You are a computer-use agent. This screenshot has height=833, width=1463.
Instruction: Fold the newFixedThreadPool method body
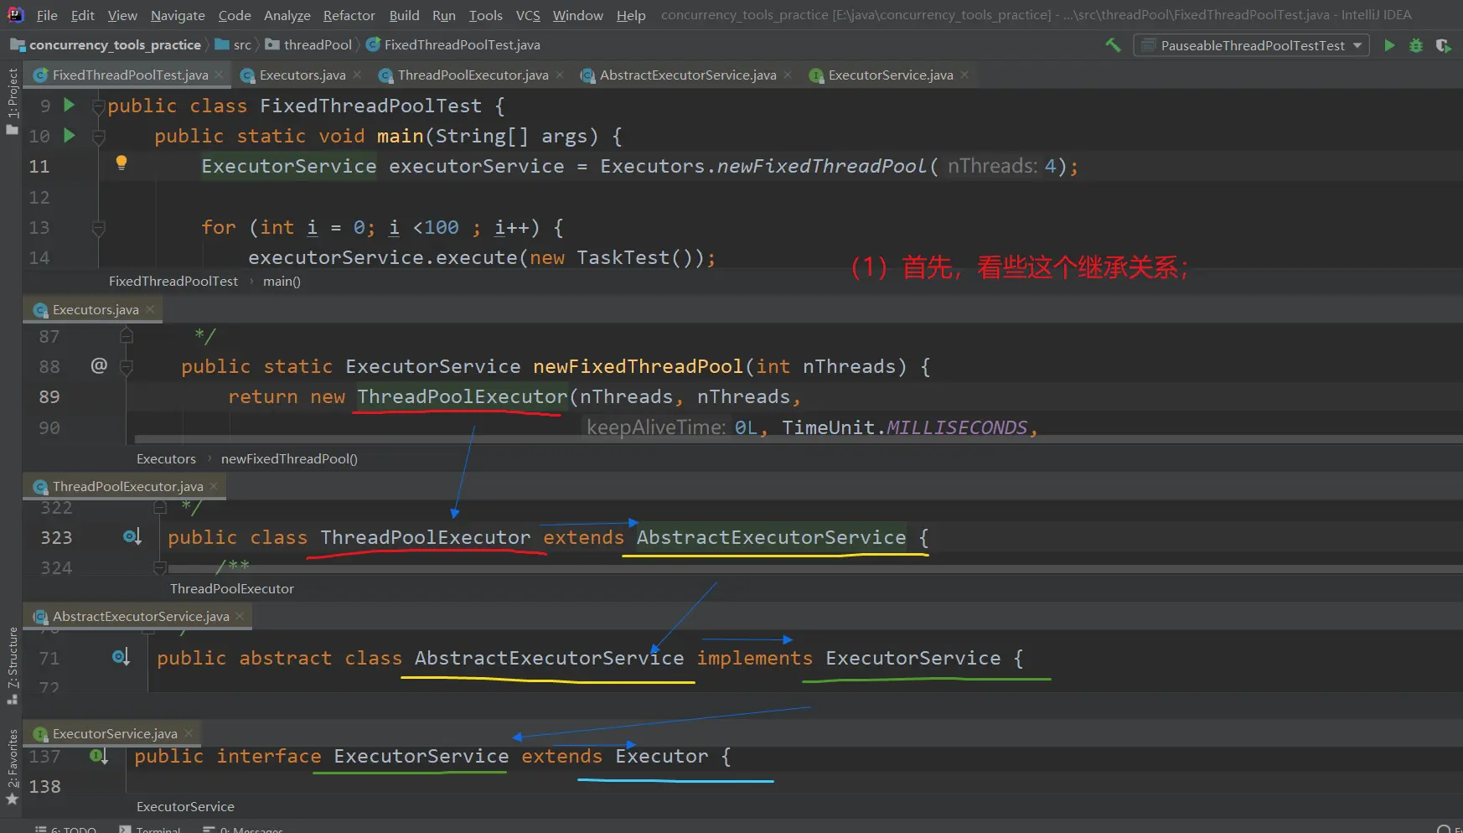(127, 367)
